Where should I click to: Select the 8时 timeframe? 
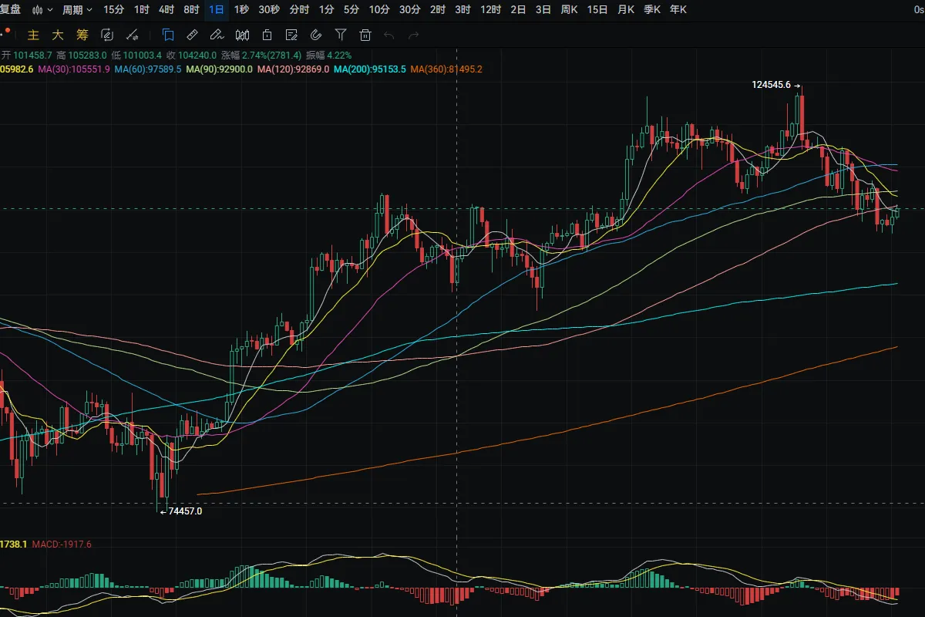point(192,10)
